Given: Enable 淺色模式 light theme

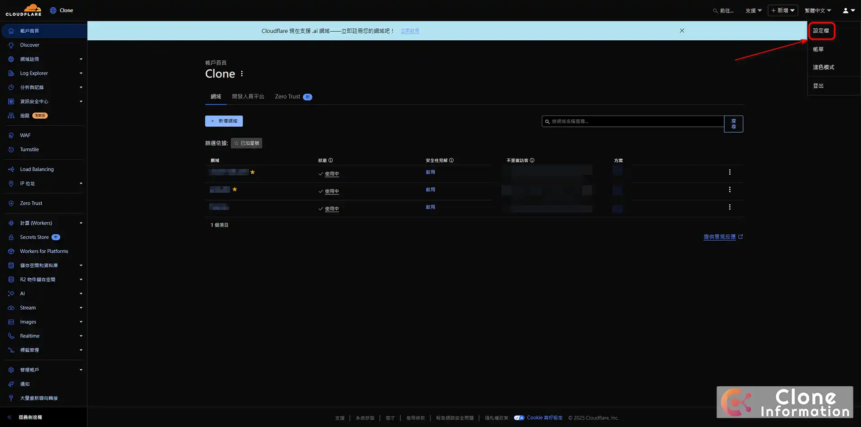Looking at the screenshot, I should pyautogui.click(x=823, y=67).
